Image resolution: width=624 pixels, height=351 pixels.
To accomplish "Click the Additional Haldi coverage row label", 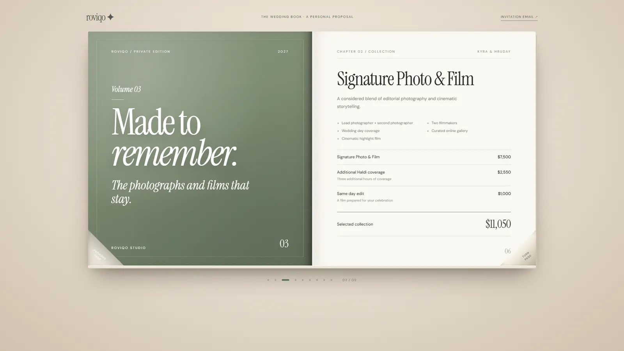I will (361, 172).
